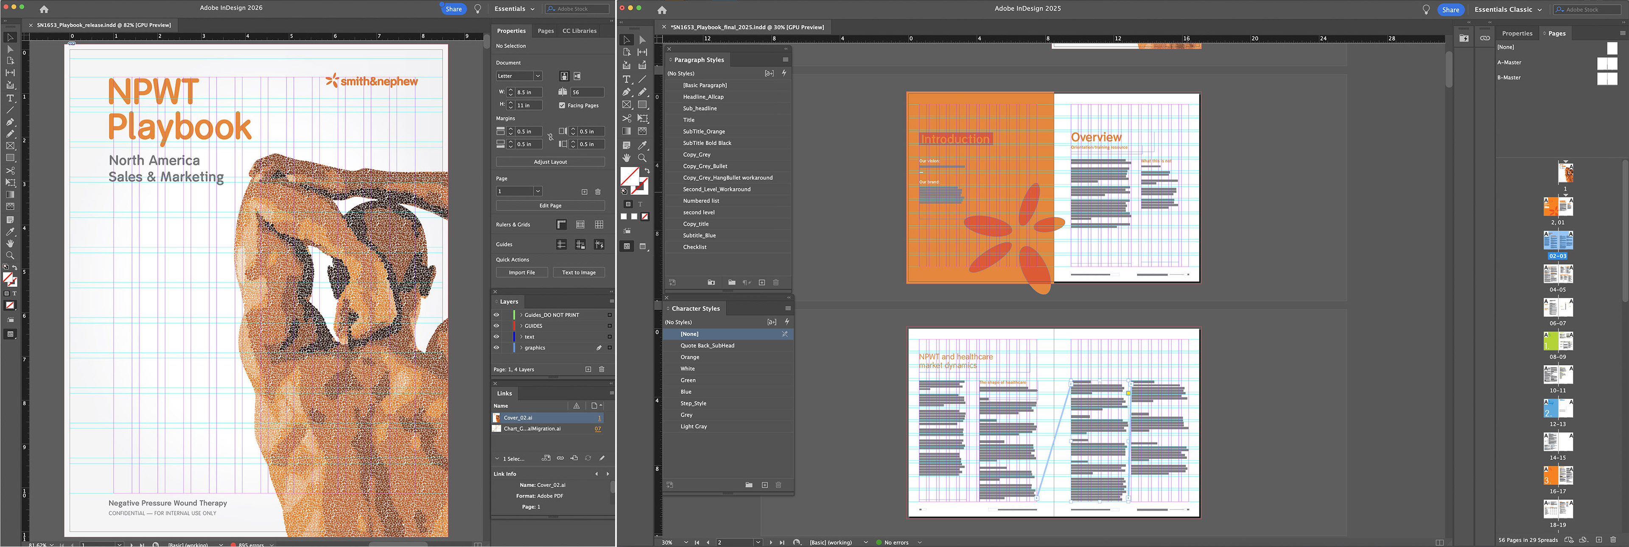Viewport: 1629px width, 547px height.
Task: Select the Scissors tool in right toolbox
Action: 626,118
